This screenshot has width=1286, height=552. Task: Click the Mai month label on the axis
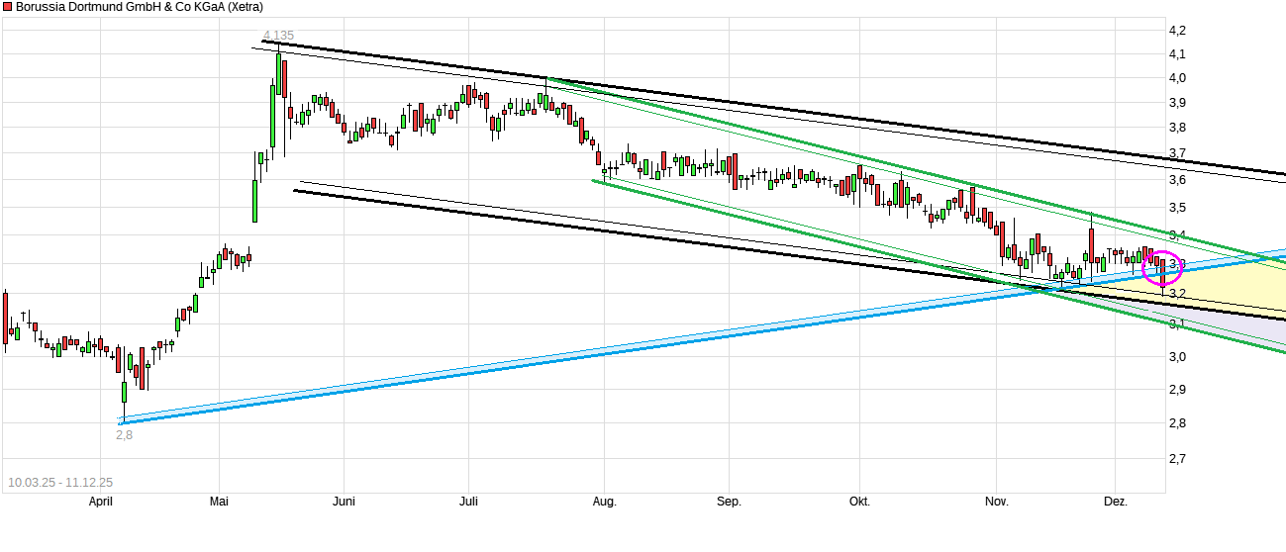click(x=220, y=502)
